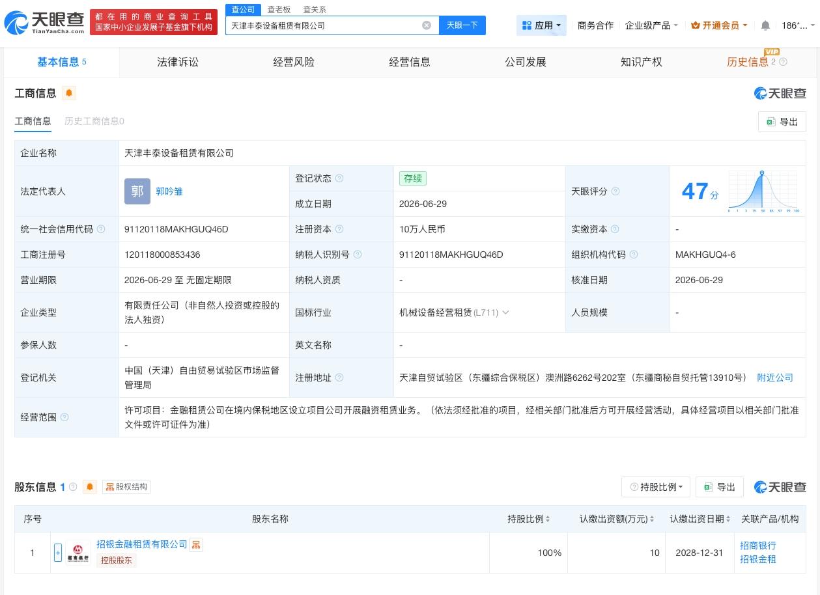Click the 郭 avatar of legal representative
The image size is (820, 595).
[x=137, y=191]
